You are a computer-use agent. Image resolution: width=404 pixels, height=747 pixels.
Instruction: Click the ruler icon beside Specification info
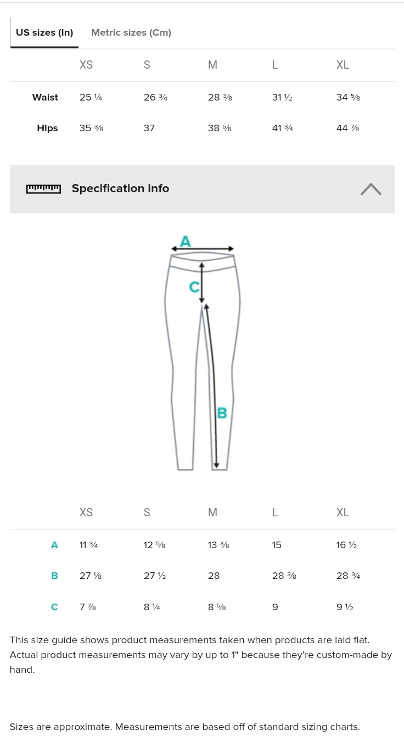point(43,189)
